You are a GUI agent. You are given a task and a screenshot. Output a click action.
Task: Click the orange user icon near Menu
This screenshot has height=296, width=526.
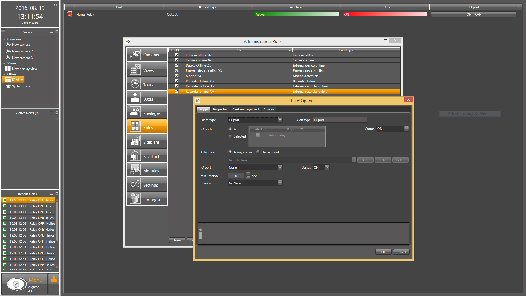(x=54, y=279)
